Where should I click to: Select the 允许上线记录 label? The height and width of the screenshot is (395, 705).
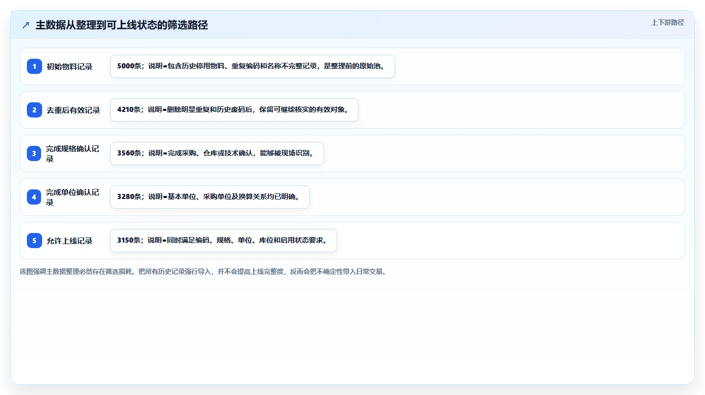coord(69,241)
